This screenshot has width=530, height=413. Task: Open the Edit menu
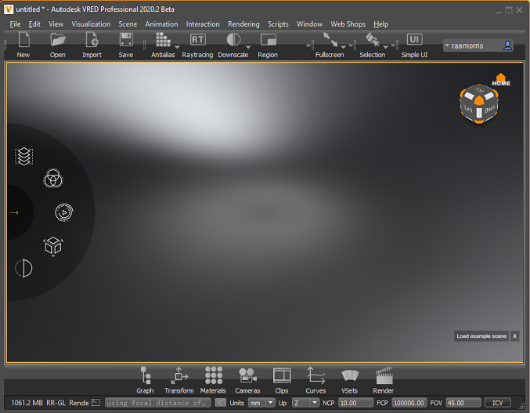(x=34, y=24)
